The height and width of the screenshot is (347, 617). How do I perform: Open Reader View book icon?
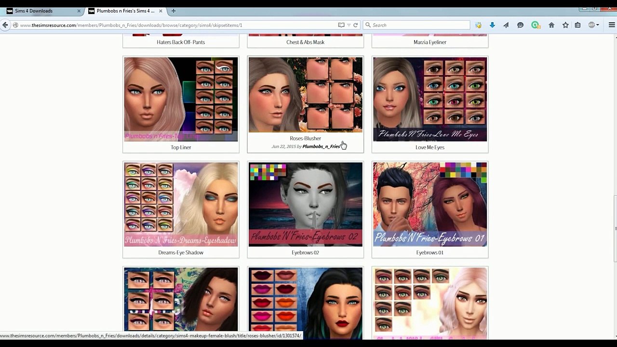coord(341,25)
